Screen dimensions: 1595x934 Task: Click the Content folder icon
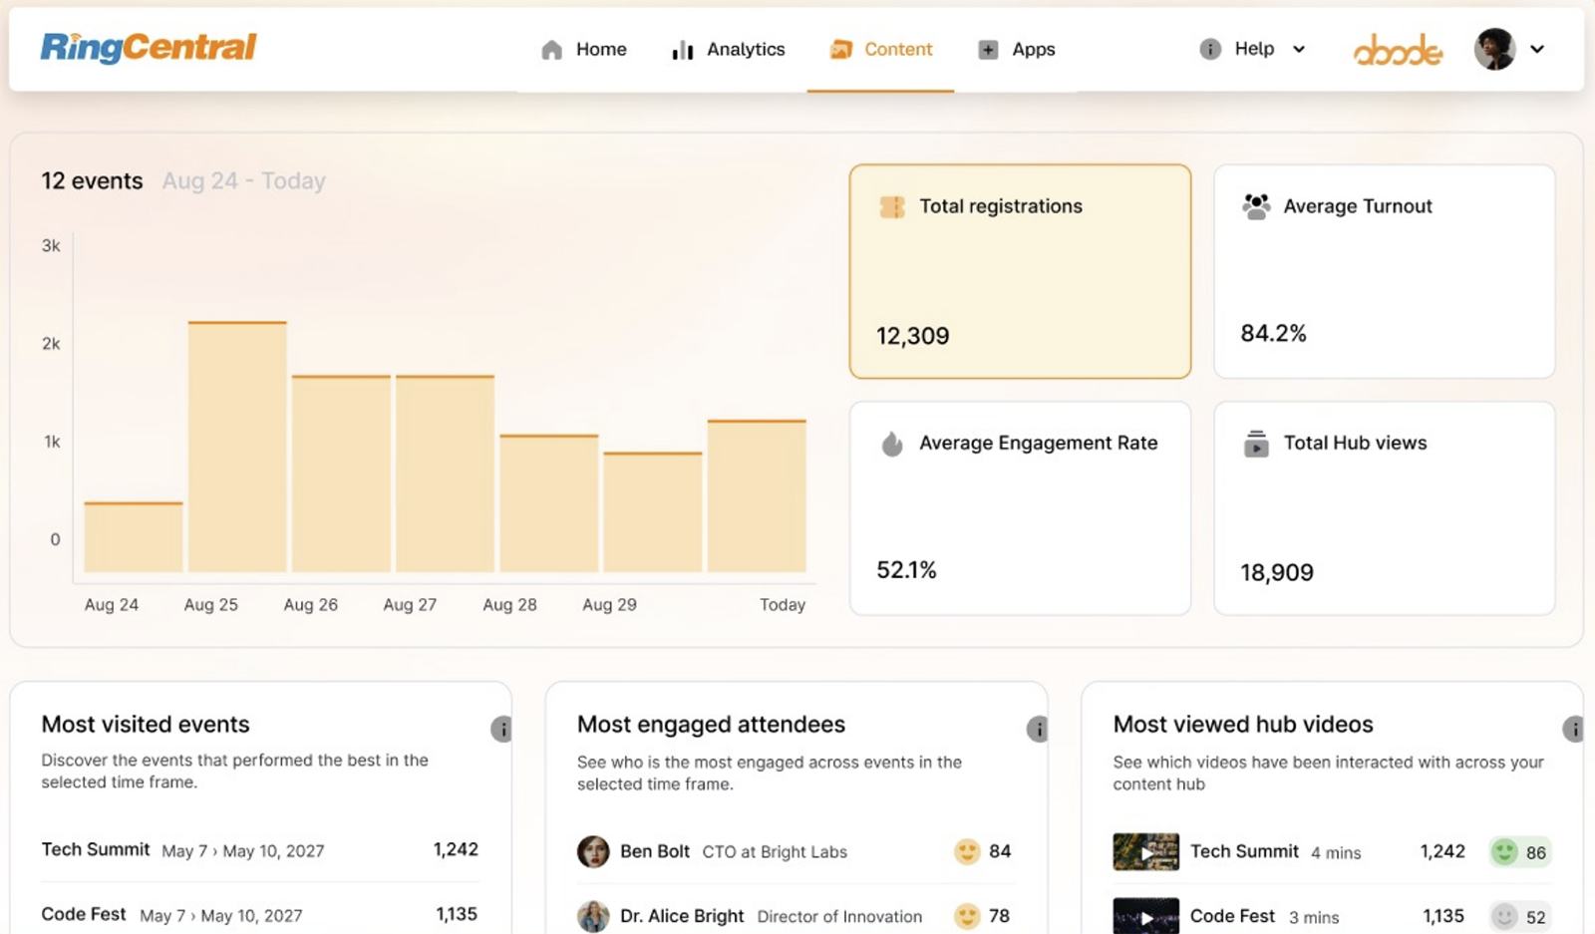(841, 49)
